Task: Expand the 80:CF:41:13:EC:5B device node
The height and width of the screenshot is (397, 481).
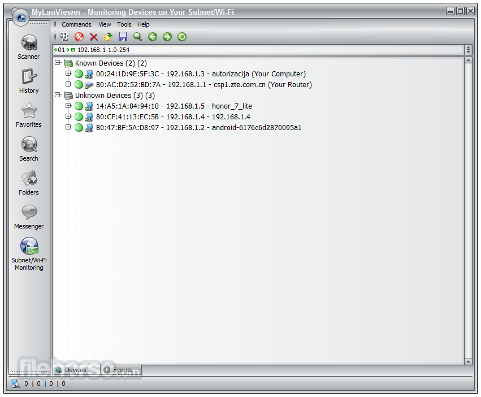Action: coord(68,116)
